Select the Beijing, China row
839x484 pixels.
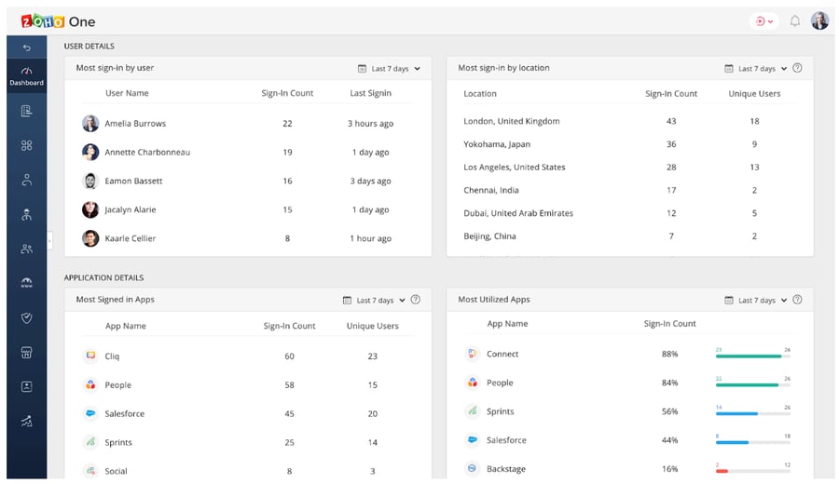(x=630, y=236)
